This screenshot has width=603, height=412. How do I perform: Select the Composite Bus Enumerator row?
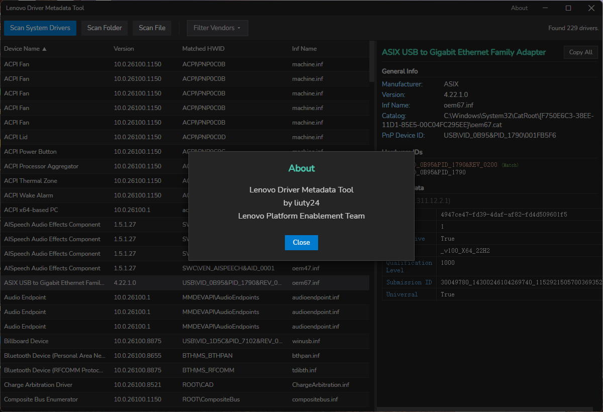coord(184,399)
